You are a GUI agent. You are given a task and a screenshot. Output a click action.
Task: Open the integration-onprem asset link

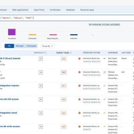point(9,86)
